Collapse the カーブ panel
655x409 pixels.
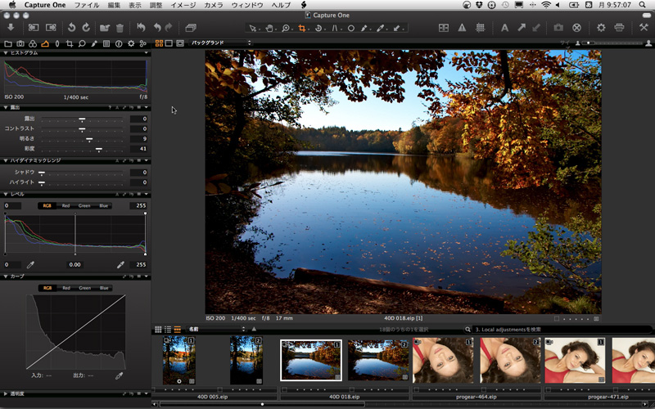(x=6, y=276)
